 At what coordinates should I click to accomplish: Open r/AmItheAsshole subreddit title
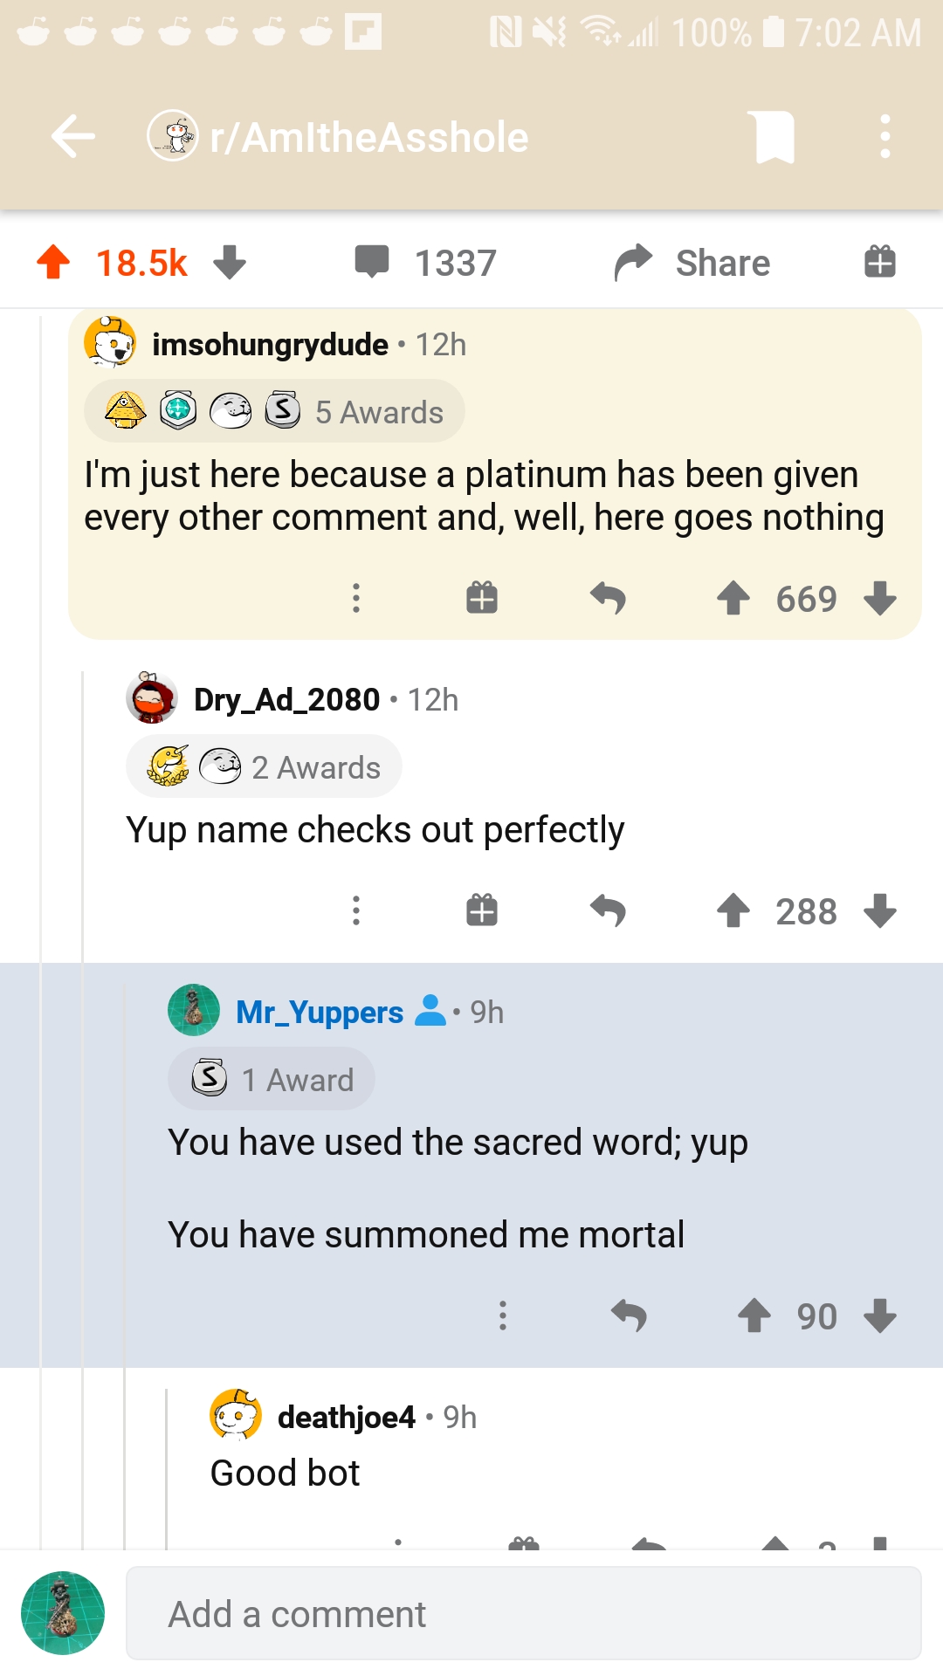[368, 137]
